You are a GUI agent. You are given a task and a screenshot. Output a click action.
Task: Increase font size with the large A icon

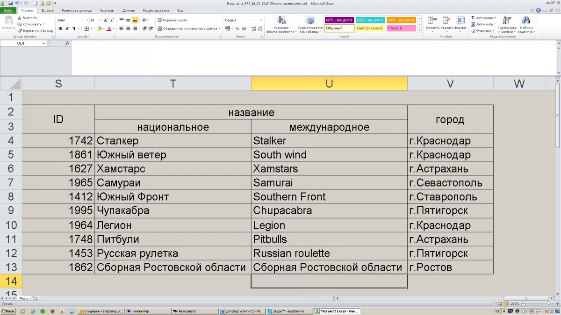(106, 20)
